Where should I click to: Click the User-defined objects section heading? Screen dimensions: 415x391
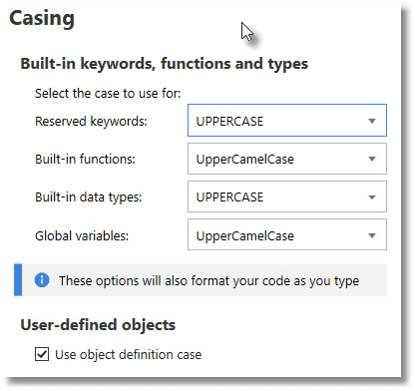98,325
